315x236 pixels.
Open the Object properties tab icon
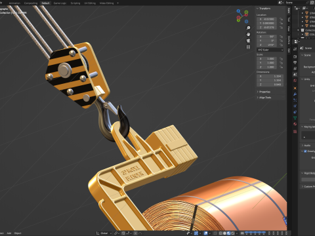pos(295,88)
